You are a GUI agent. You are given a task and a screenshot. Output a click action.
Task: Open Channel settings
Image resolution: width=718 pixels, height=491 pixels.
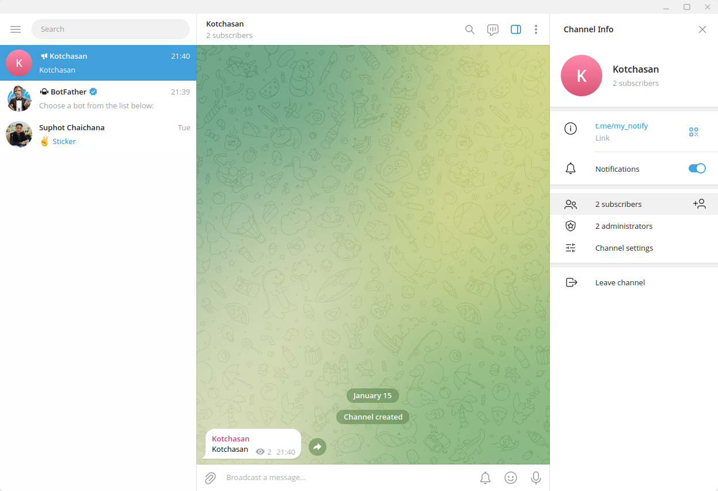[x=634, y=248]
